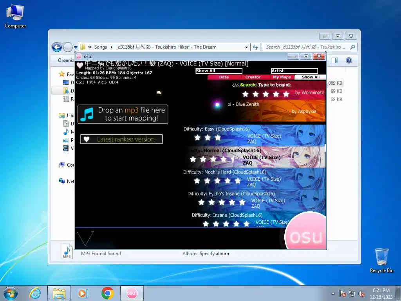Open Windows Media Player from the taskbar
401x301 pixels.
click(x=83, y=293)
